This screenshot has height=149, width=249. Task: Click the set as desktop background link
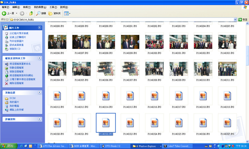coord(16,45)
